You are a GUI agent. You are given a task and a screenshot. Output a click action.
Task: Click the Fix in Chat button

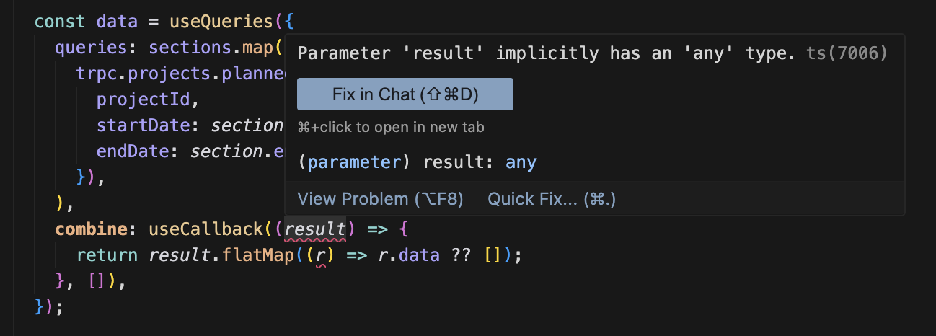pos(405,94)
